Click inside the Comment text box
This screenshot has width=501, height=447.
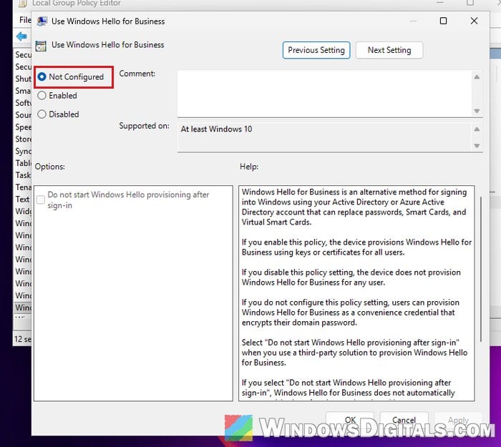pos(324,94)
